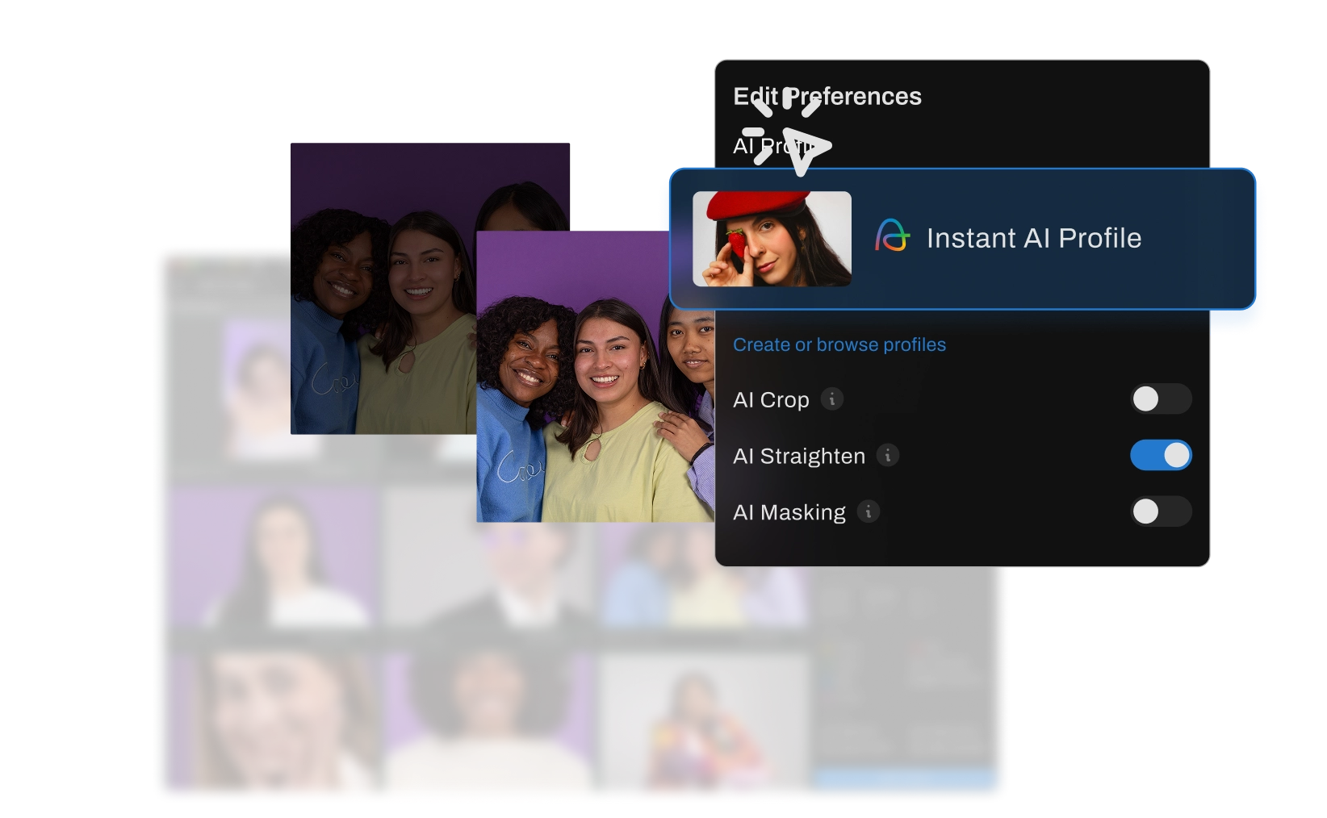This screenshot has height=818, width=1327.
Task: Click the info icon beside AI Masking
Action: click(x=868, y=511)
